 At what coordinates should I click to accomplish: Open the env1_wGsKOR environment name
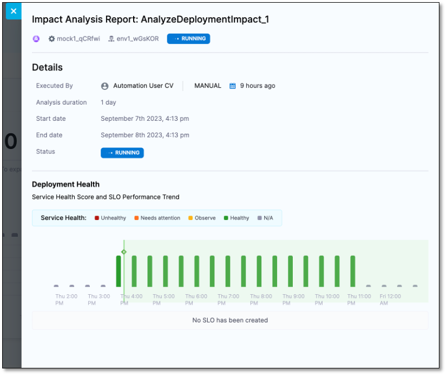click(x=137, y=38)
